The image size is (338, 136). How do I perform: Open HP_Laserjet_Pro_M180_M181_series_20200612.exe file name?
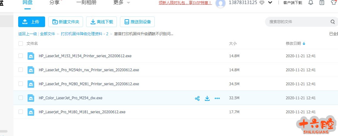82,112
